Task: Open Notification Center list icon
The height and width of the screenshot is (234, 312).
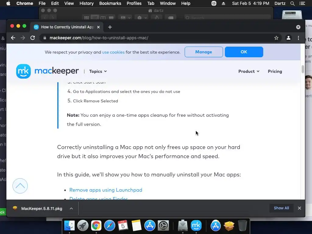Action: (302, 3)
